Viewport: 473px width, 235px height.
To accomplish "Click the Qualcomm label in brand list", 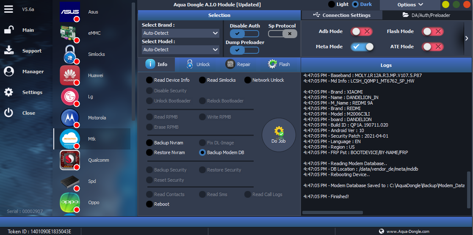I will 98,160.
